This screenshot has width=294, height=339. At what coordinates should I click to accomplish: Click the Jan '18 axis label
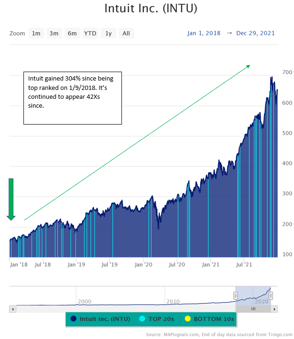coord(19,265)
